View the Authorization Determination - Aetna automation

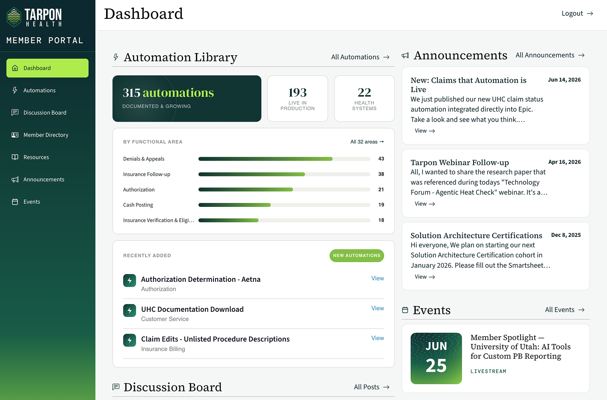(377, 278)
